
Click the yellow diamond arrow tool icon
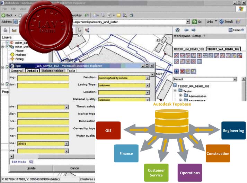coord(234,56)
